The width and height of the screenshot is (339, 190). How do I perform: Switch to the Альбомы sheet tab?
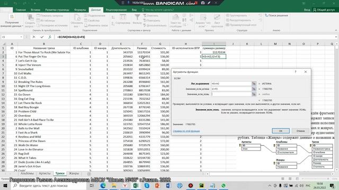(27, 174)
